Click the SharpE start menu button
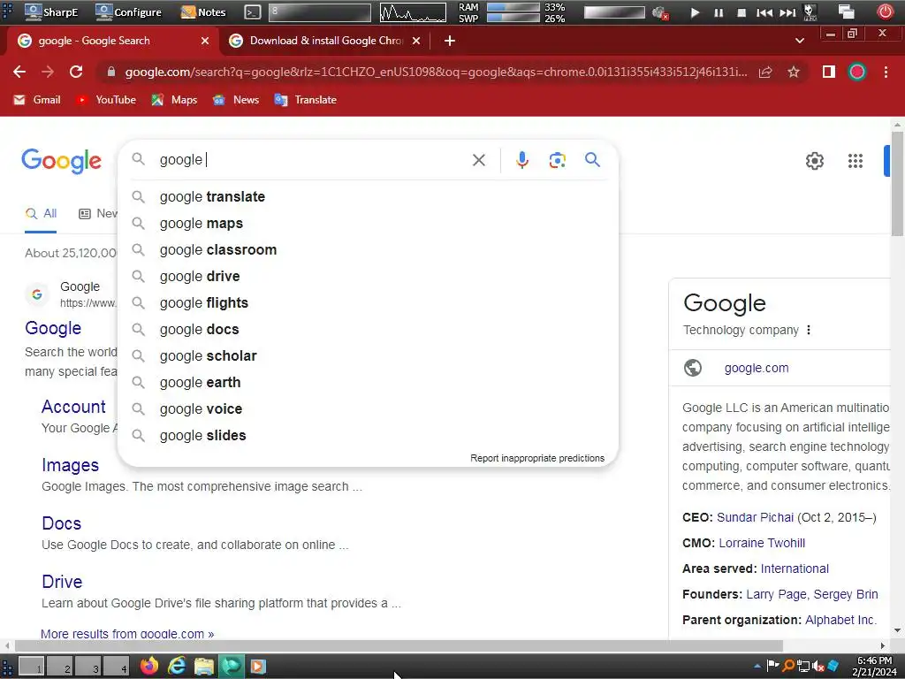Image resolution: width=905 pixels, height=679 pixels. pyautogui.click(x=52, y=11)
